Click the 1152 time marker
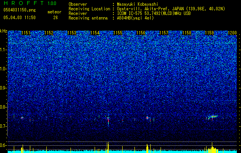The height and width of the screenshot is (153, 241). coord(49,33)
